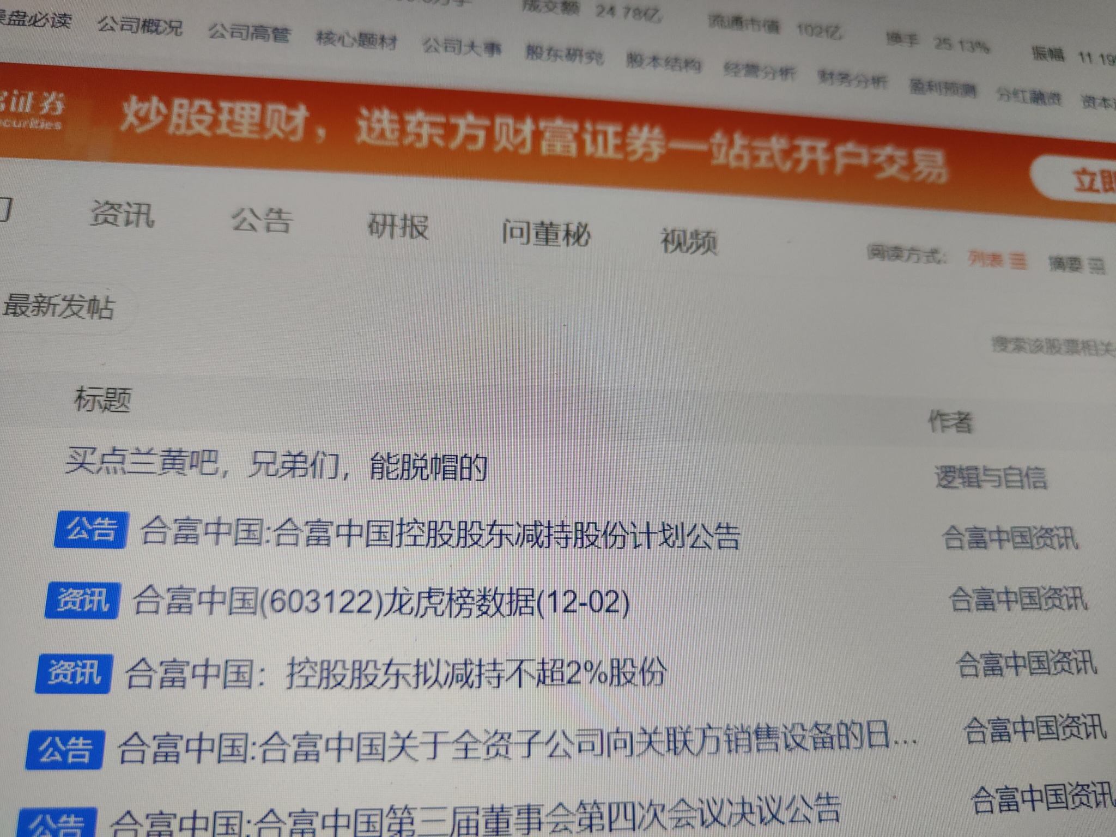Image resolution: width=1116 pixels, height=837 pixels.
Task: Open the 资讯 tab
Action: 122,214
